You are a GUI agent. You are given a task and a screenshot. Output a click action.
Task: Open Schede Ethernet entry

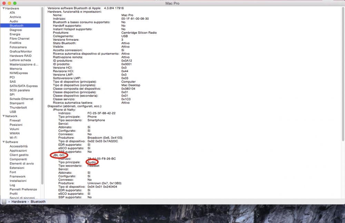pyautogui.click(x=21, y=99)
